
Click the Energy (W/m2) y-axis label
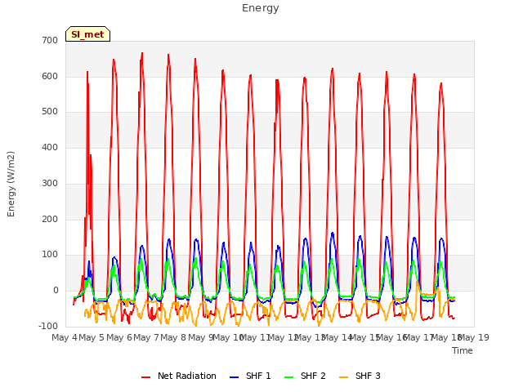[11, 184]
